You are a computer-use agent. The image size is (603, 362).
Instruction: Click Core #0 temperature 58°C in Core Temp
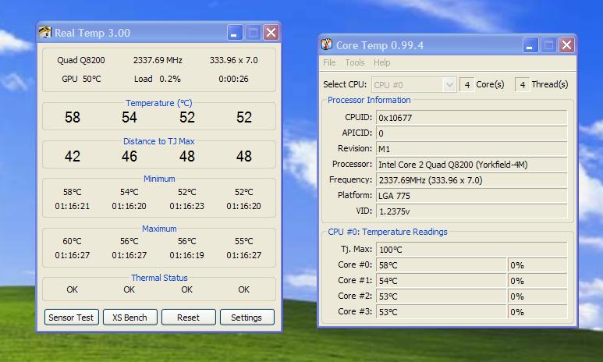441,265
